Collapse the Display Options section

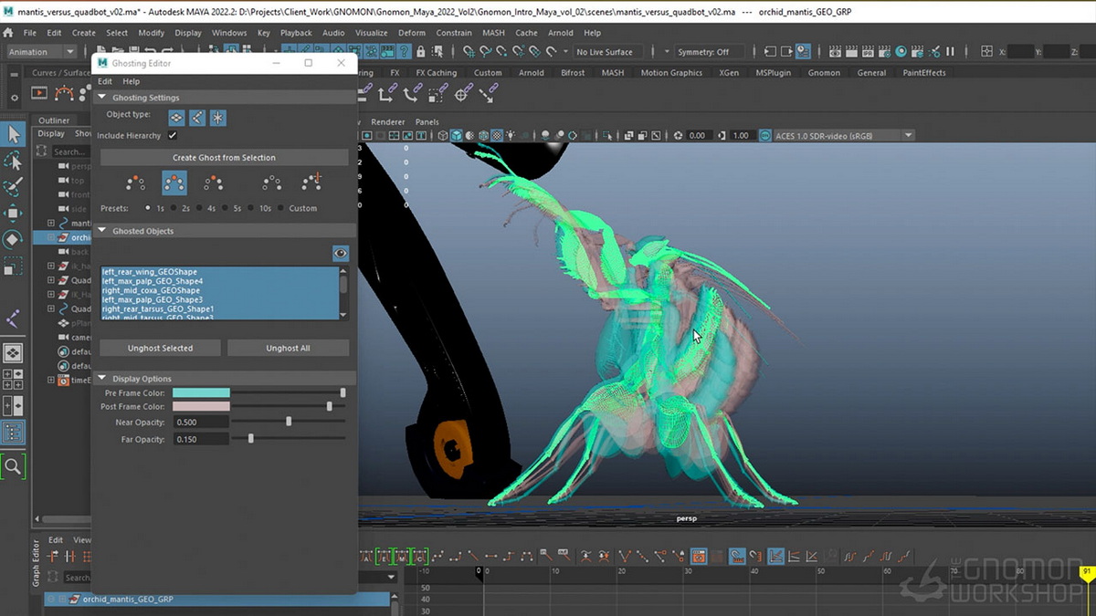102,379
